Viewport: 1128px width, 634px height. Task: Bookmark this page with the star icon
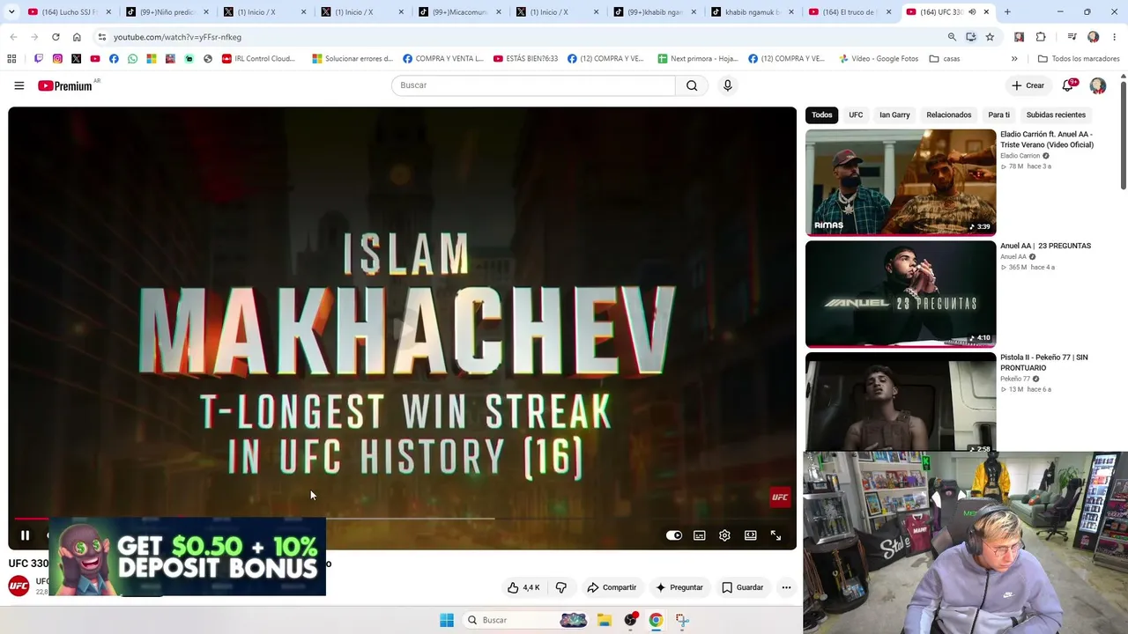point(990,37)
